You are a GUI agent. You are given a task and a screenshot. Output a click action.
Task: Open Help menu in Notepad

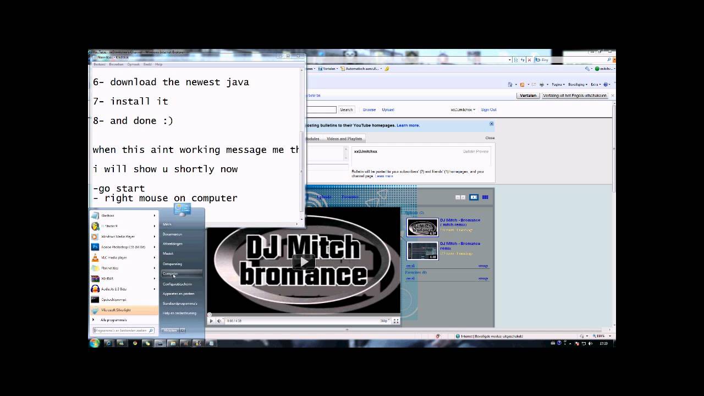tap(158, 64)
